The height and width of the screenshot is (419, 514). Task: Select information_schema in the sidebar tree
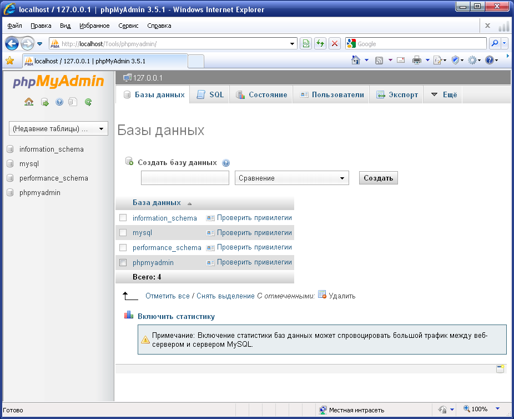click(x=52, y=149)
